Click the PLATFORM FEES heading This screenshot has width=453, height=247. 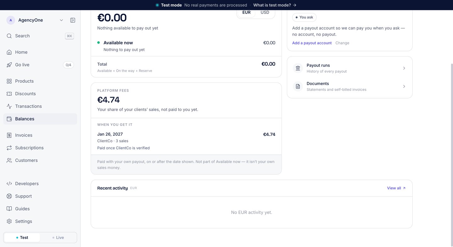[x=113, y=91]
